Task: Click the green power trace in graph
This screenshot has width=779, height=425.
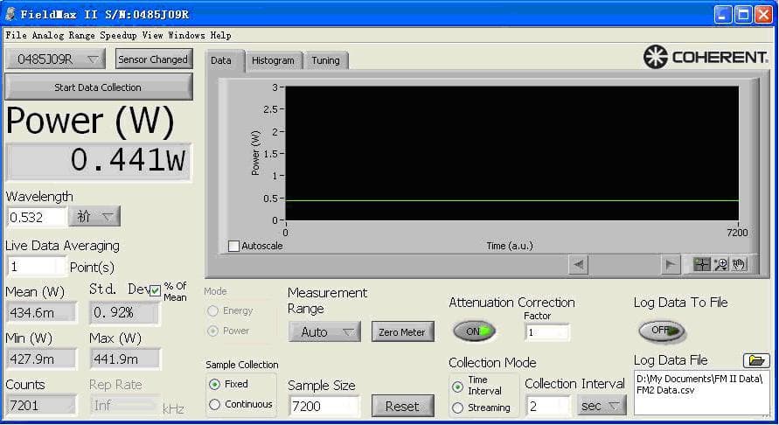Action: 511,200
